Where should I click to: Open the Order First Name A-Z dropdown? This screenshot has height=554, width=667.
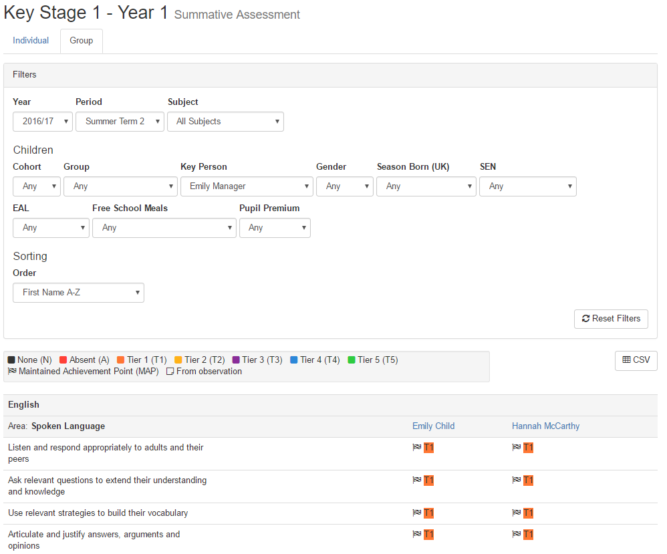click(x=78, y=293)
